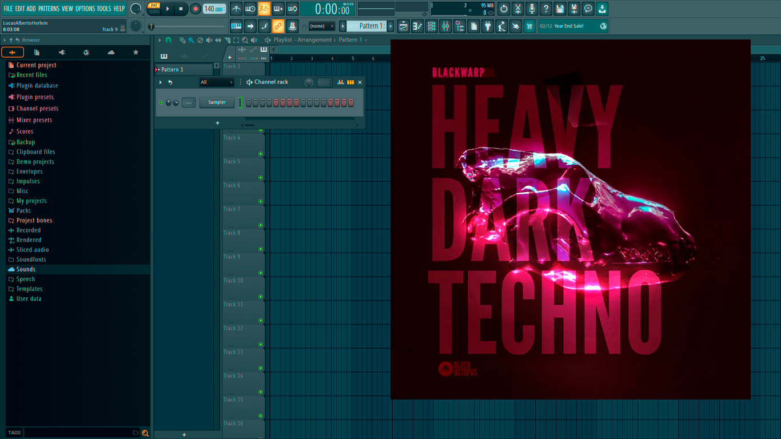Toggle blend recording overdub icon
Image resolution: width=781 pixels, height=439 pixels.
278,9
